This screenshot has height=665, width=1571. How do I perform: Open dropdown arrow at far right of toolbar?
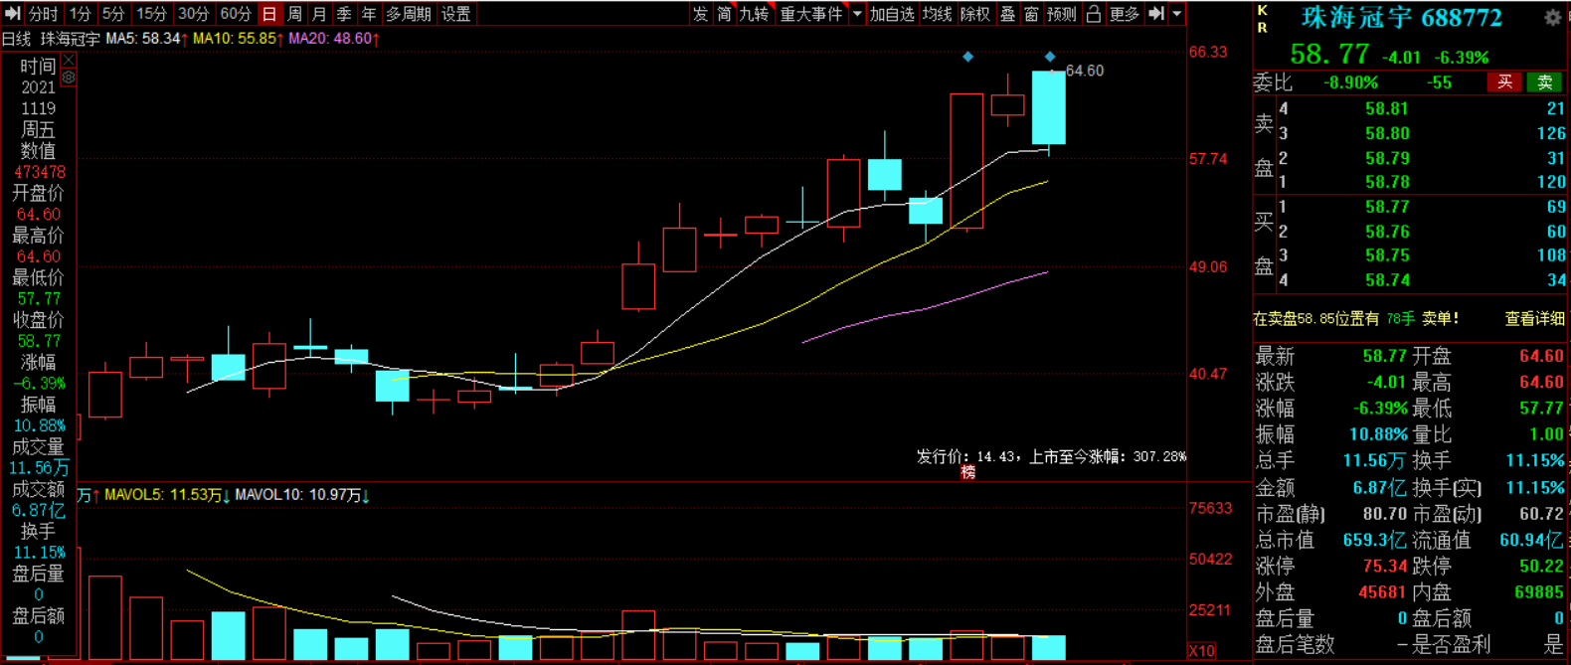[1177, 14]
